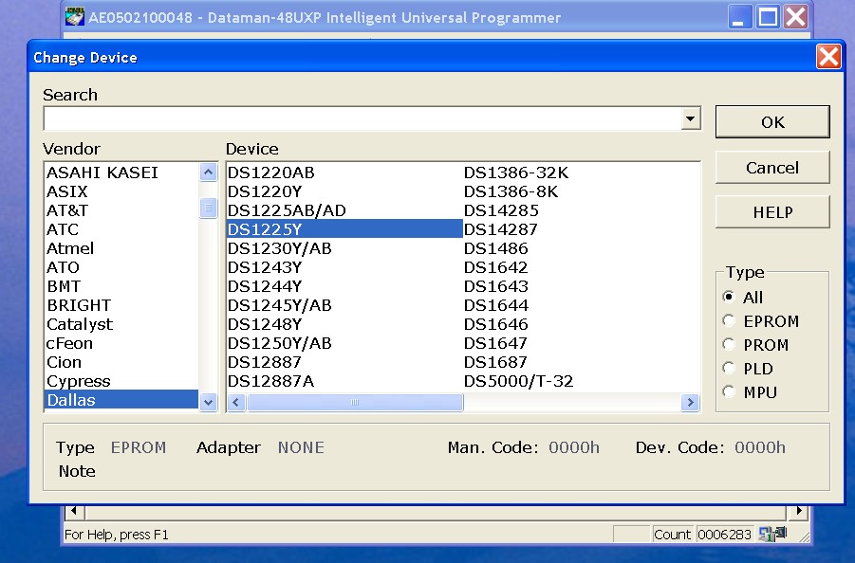Select vendor AT&T
Screen dimensions: 855x563
coord(121,210)
